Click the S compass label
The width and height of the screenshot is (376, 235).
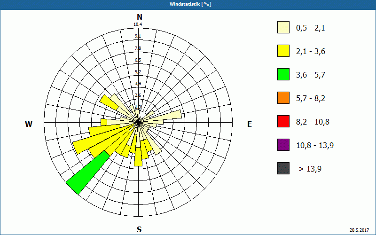[x=139, y=229]
